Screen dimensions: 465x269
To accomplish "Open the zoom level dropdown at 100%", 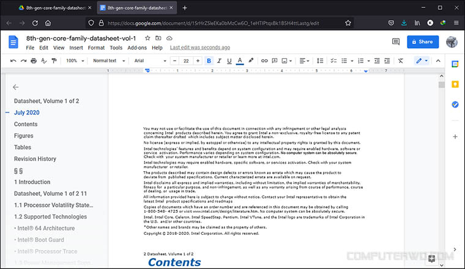I will pyautogui.click(x=75, y=61).
